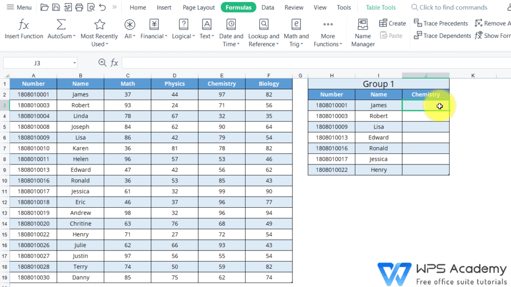
Task: Open Print Preview from quick access toolbar
Action: [x=90, y=7]
